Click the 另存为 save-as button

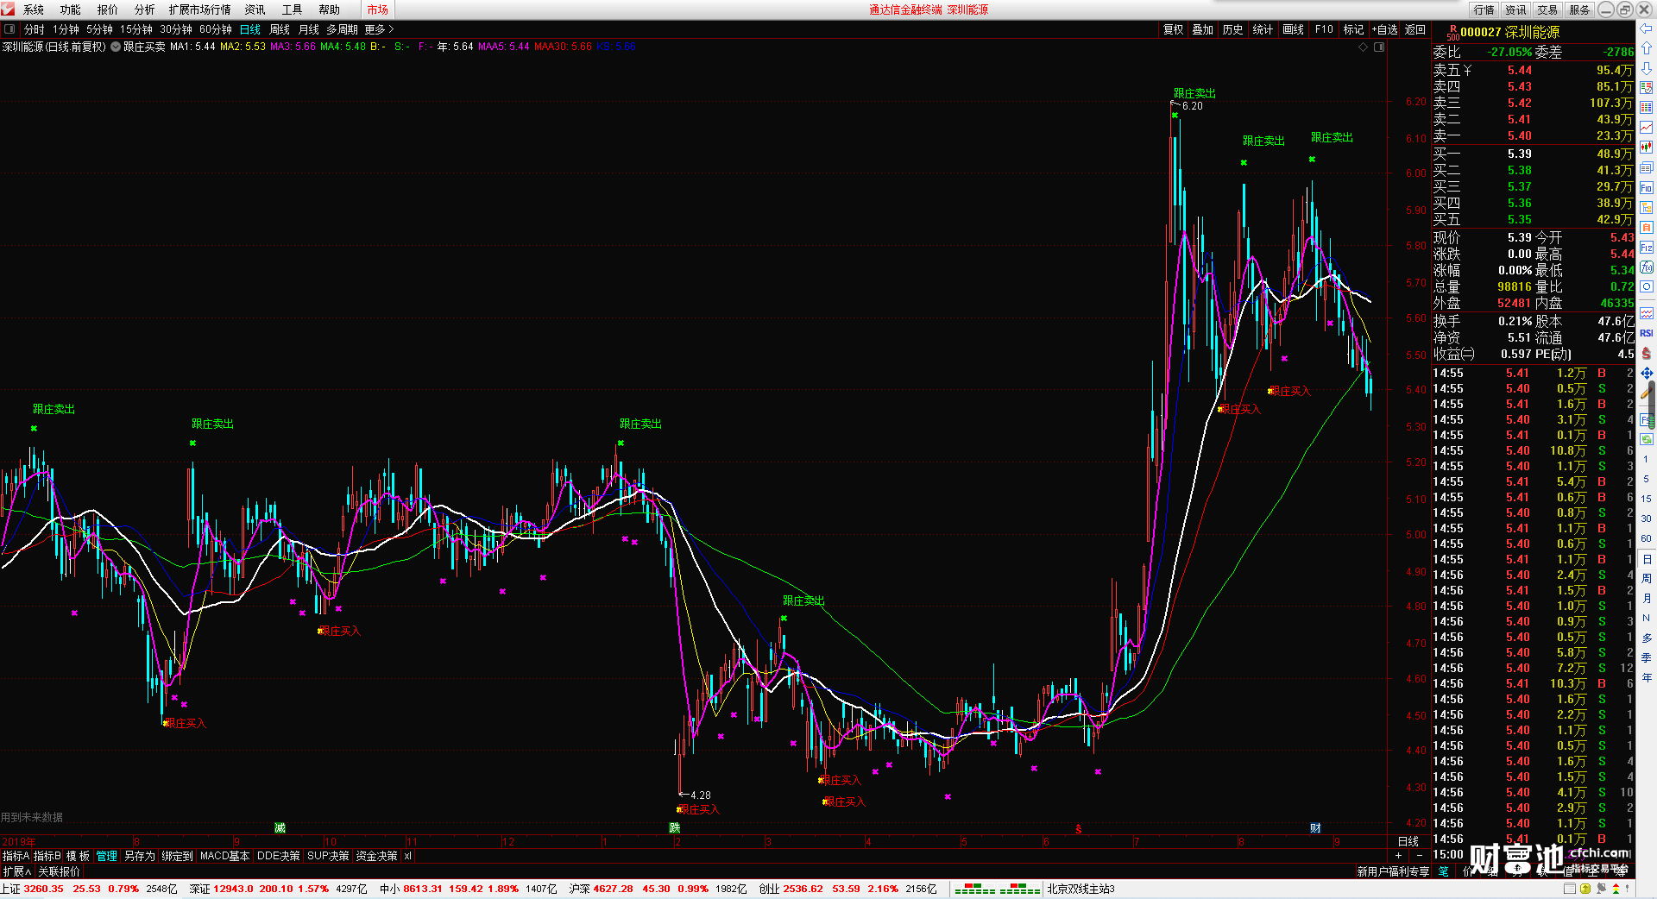tap(140, 856)
